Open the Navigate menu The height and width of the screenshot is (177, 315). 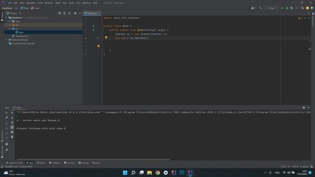pyautogui.click(x=31, y=3)
